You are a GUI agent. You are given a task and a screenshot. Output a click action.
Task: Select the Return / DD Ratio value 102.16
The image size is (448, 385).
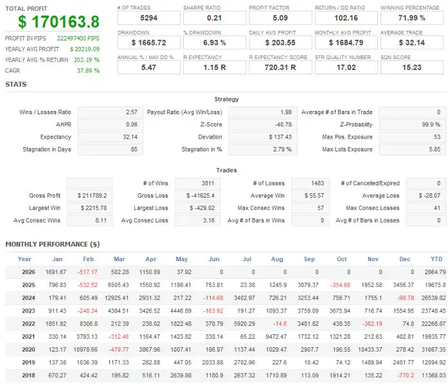346,18
